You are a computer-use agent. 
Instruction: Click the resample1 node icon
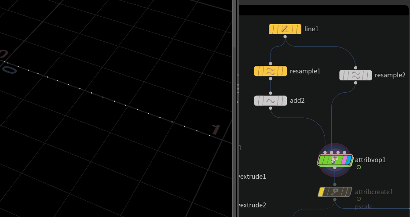click(271, 71)
